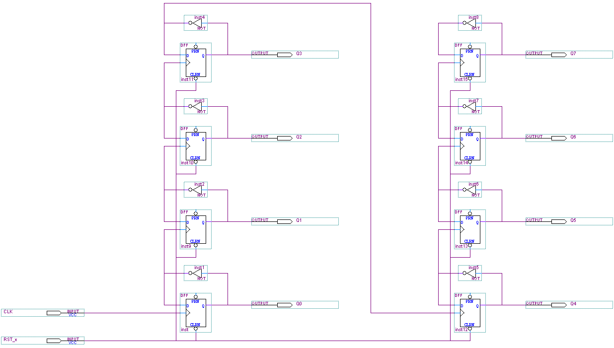Select the NOT gate inst4

click(x=196, y=23)
